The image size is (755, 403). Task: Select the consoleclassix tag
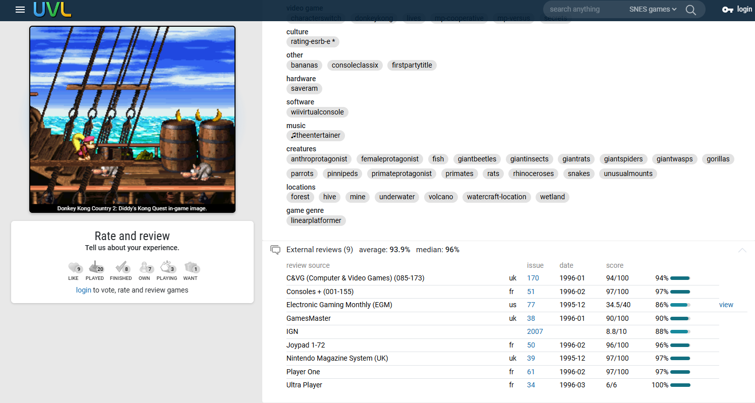(355, 65)
